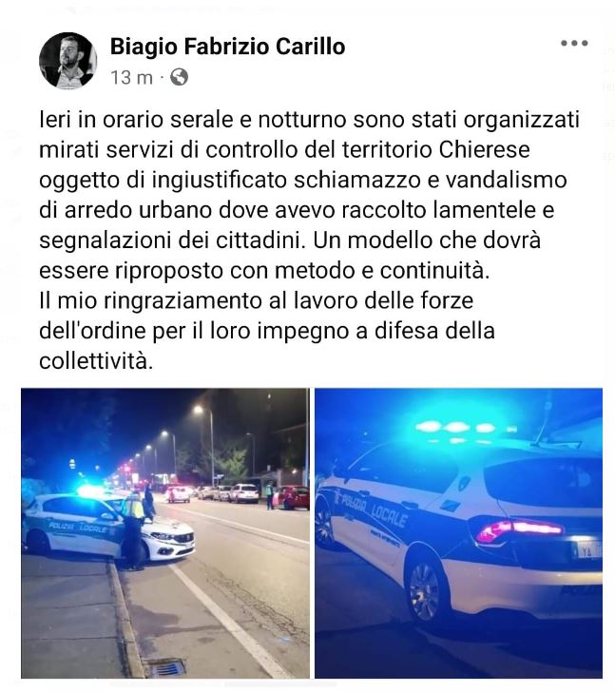Open Biagio Fabrizio Carillo's profile picture
The width and height of the screenshot is (615, 692).
coord(67,61)
